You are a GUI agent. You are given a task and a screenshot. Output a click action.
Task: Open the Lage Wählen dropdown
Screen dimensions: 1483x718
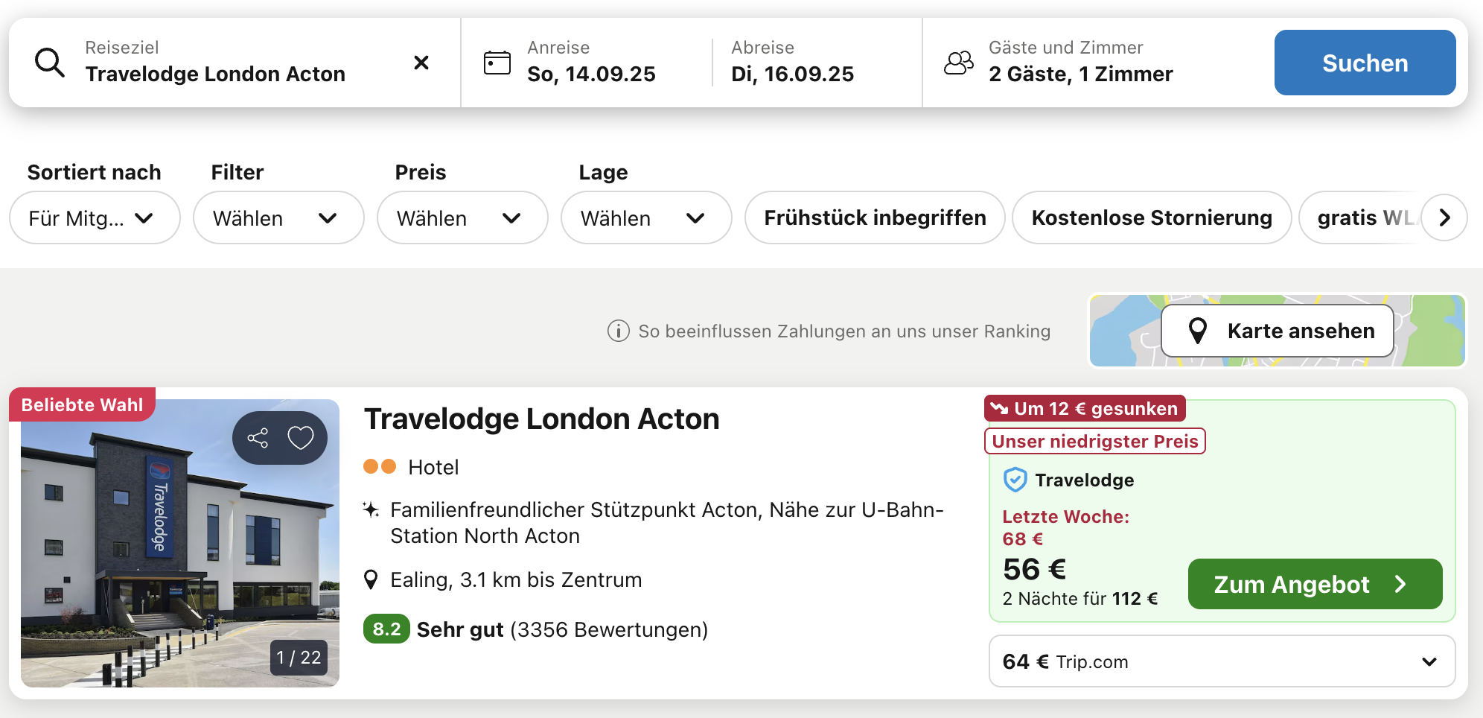tap(646, 217)
